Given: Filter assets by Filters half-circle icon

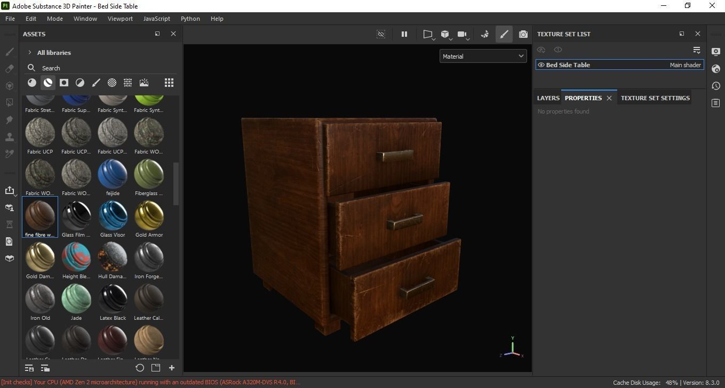Looking at the screenshot, I should coord(80,83).
